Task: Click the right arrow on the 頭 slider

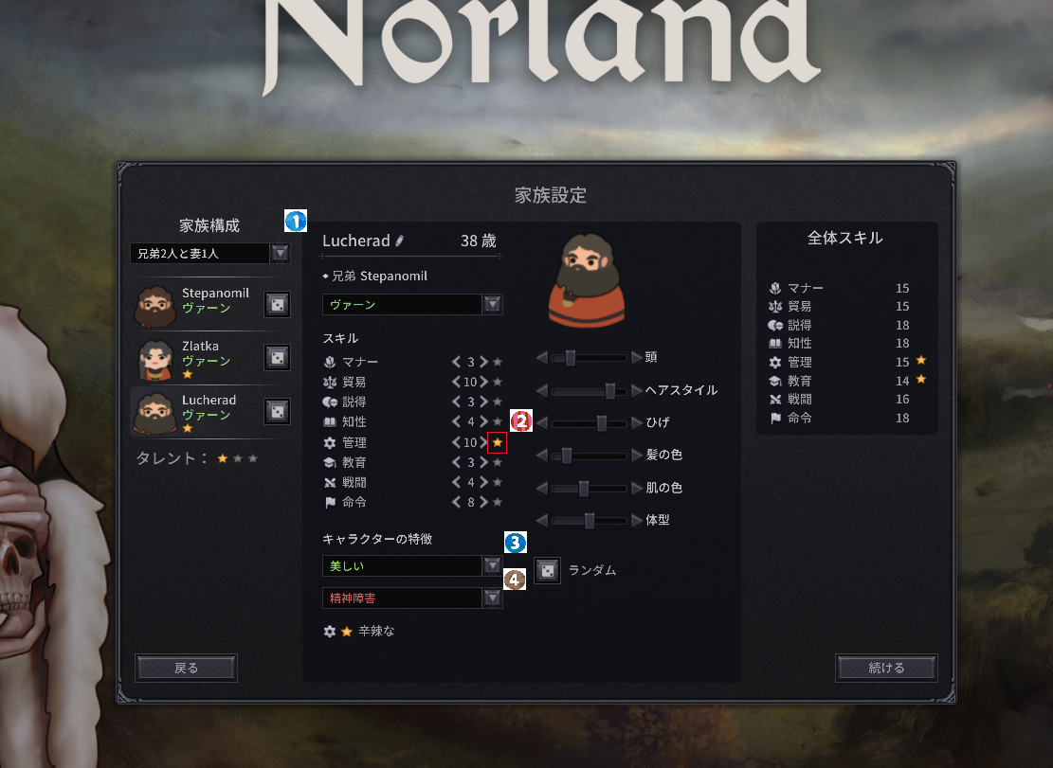Action: coord(637,358)
